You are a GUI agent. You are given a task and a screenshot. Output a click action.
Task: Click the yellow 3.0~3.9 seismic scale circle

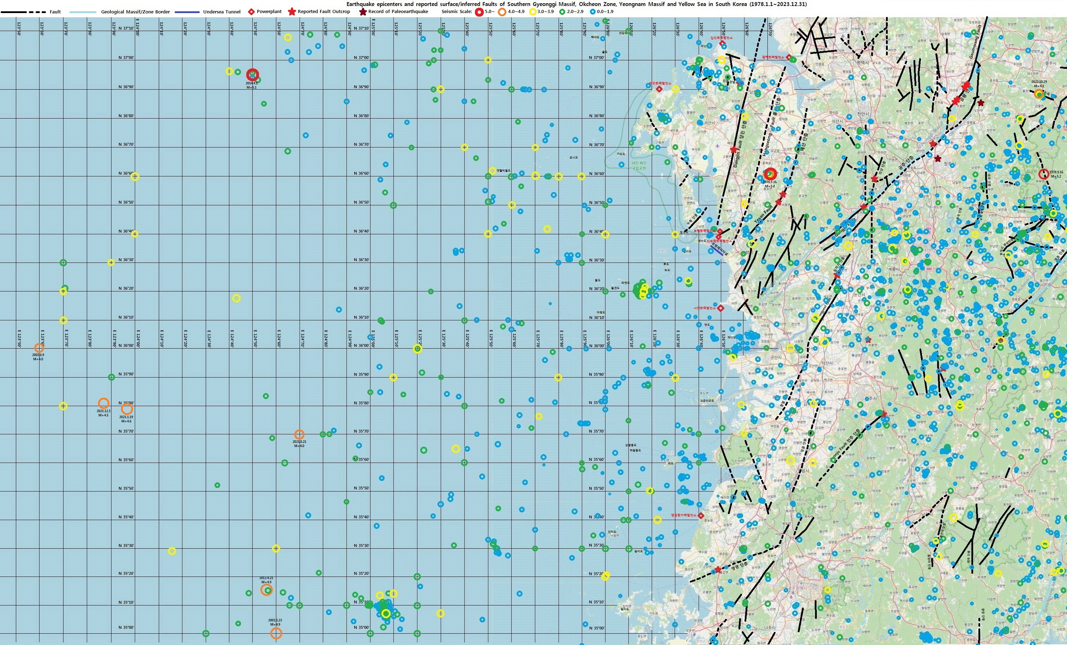pos(533,12)
